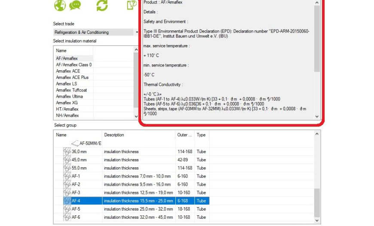The width and height of the screenshot is (374, 226).
Task: Sort by the Outer column header
Action: pos(185,135)
